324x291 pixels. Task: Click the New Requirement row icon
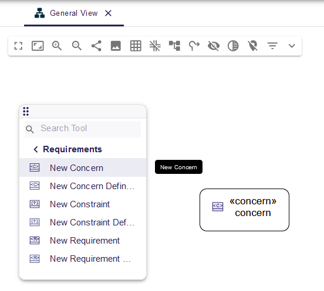click(35, 240)
